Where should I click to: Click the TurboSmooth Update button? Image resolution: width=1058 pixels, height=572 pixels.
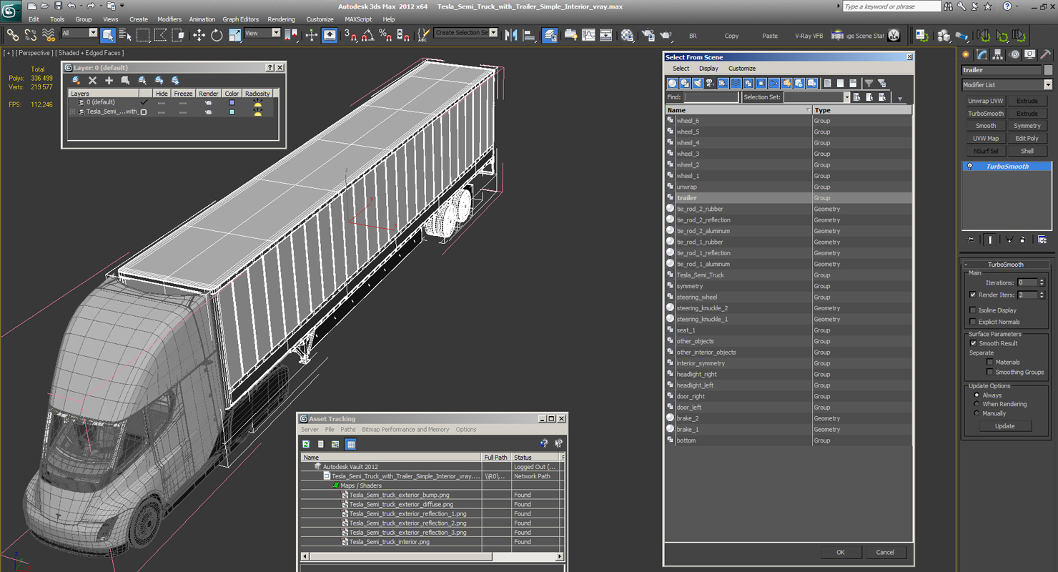point(1004,426)
